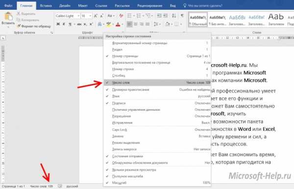The image size is (294, 189).
Task: Click the increase indent icon
Action: click(x=166, y=16)
